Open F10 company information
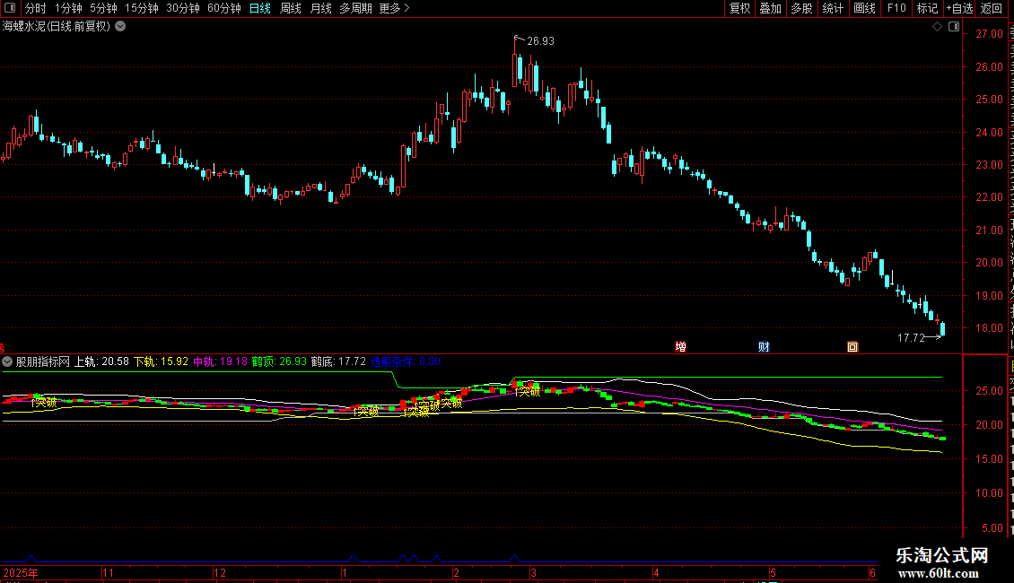Screen dimensions: 1014x583 pos(896,8)
